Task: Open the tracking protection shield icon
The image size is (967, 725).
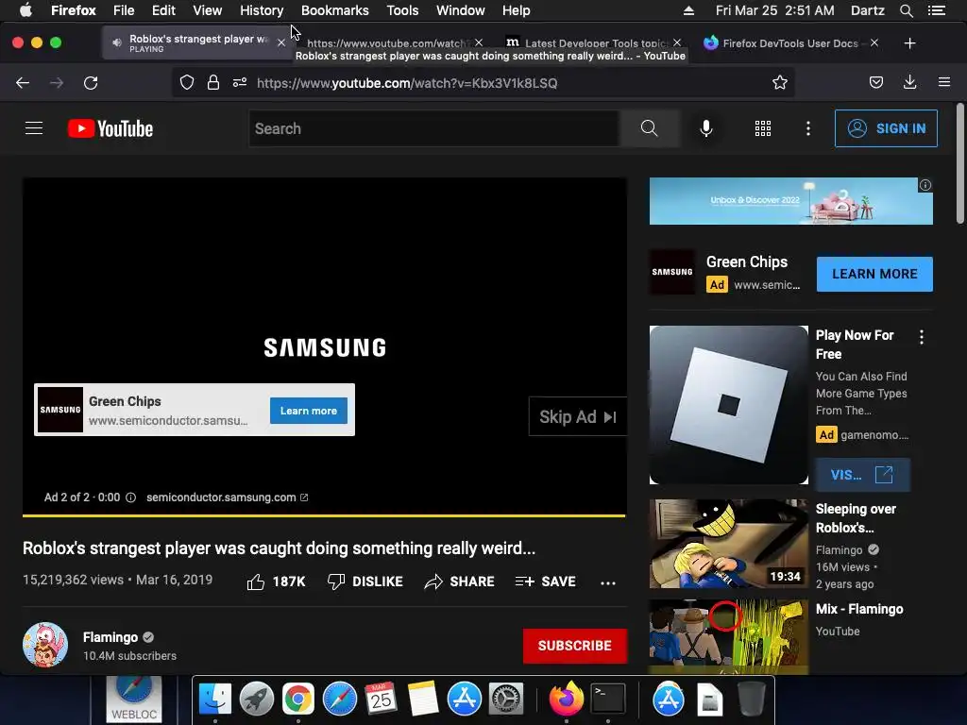Action: coord(187,83)
